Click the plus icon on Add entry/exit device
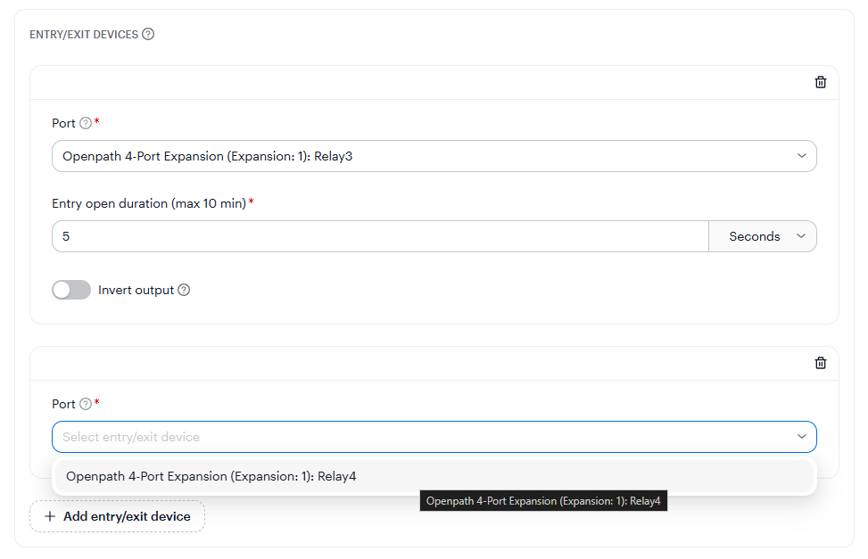The height and width of the screenshot is (559, 868). (x=50, y=516)
